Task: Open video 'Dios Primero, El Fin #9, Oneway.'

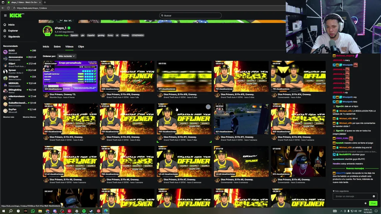Action: tap(70, 161)
